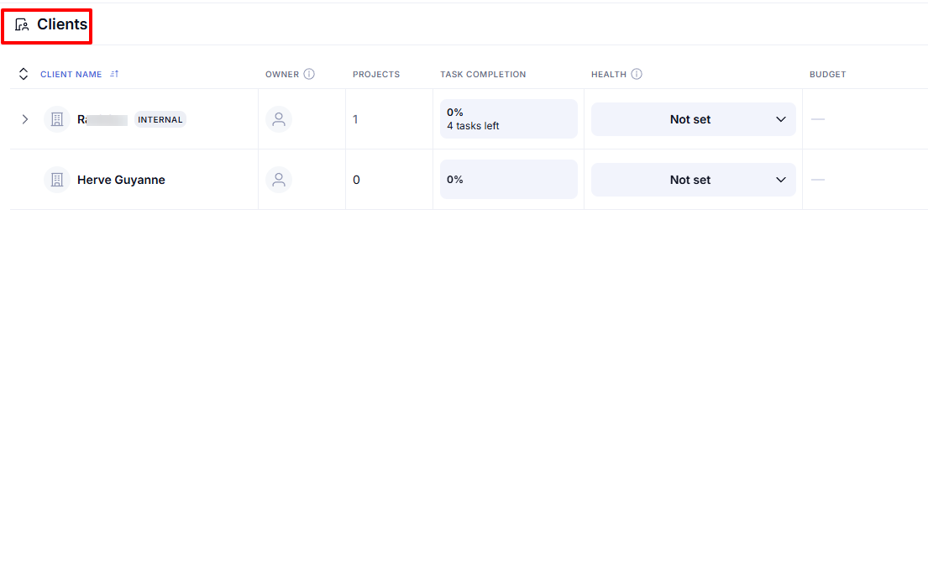Select the BUDGET column header
The image size is (928, 561).
coord(827,74)
